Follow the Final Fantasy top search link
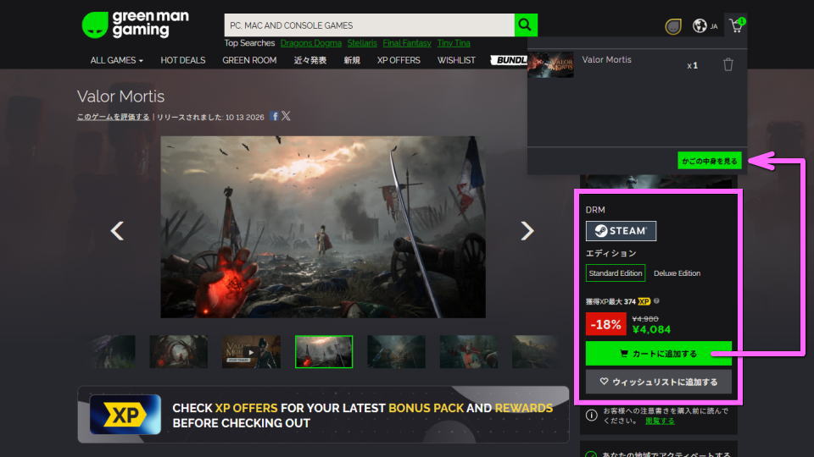 407,43
